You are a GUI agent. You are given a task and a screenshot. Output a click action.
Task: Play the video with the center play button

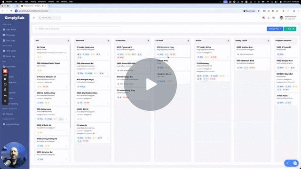[150, 84]
